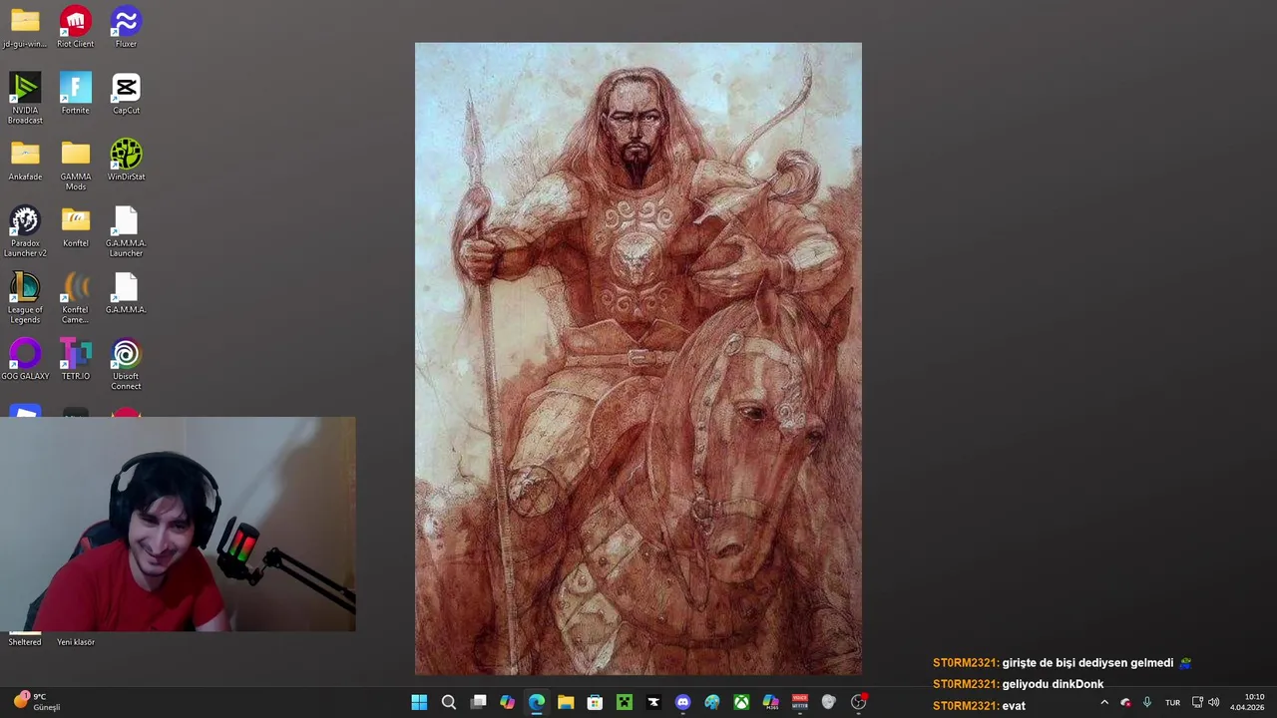Image resolution: width=1277 pixels, height=718 pixels.
Task: Open Xbox app on the taskbar
Action: 741,702
